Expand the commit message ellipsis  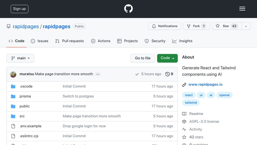tap(98, 74)
